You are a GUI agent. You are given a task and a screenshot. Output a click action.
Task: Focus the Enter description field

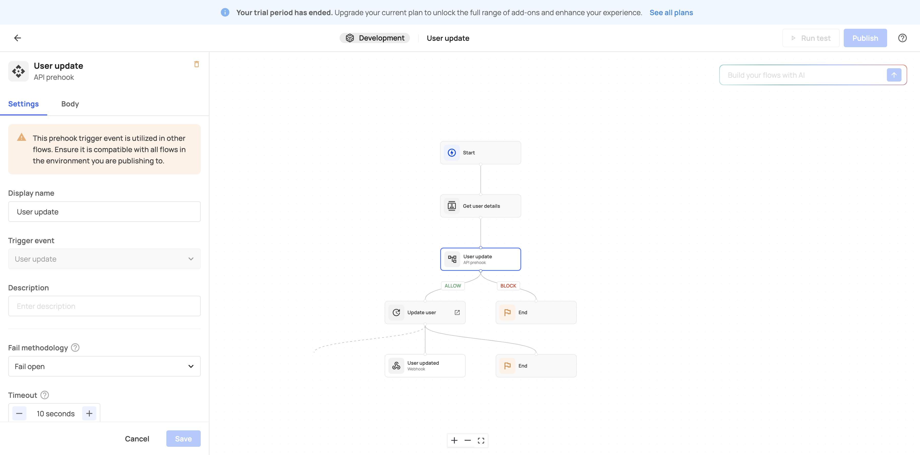pyautogui.click(x=104, y=306)
